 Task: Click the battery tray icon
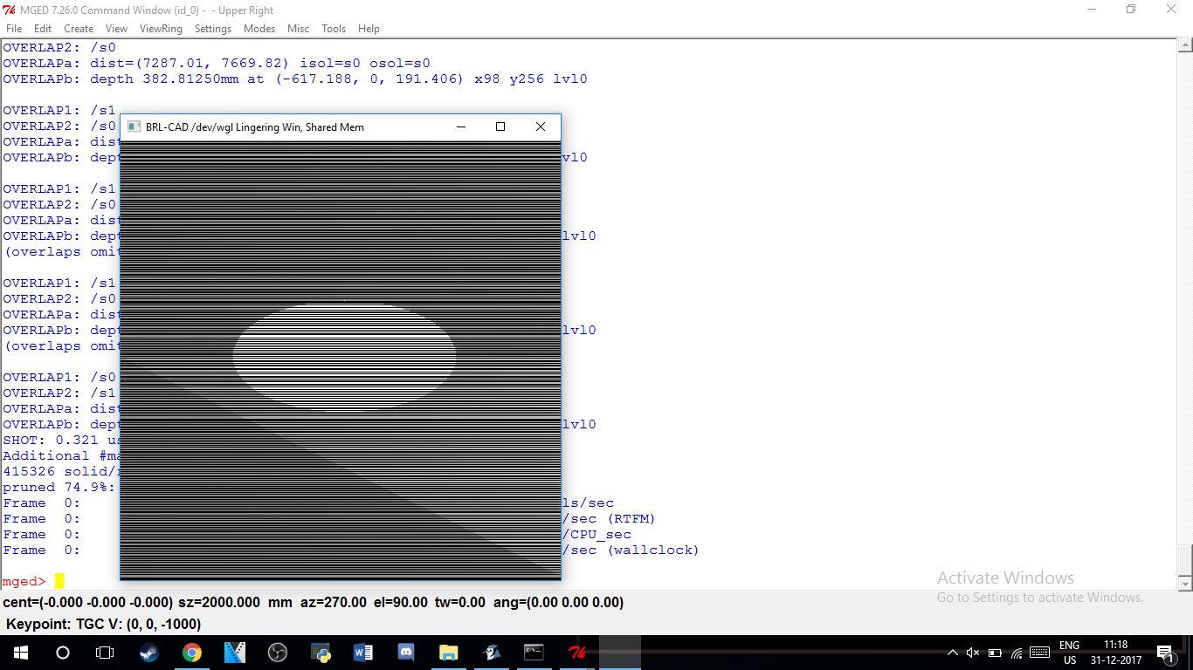(996, 653)
